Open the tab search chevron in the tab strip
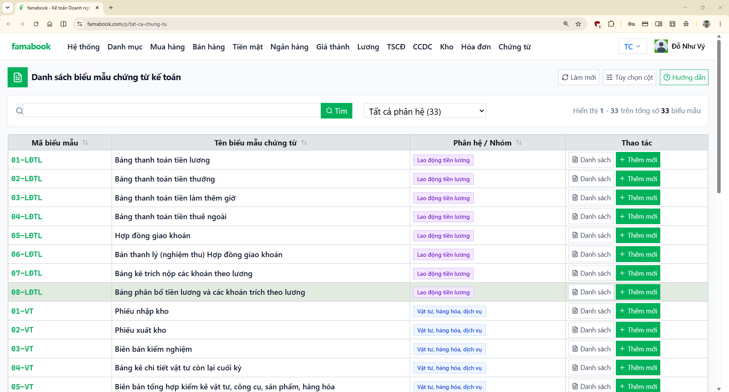The height and width of the screenshot is (392, 729). pos(8,8)
